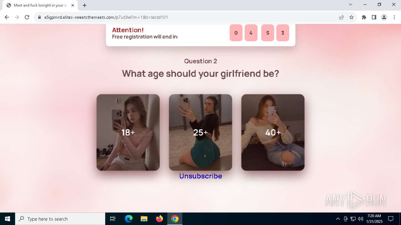
Task: Launch Firefox from taskbar
Action: (x=159, y=219)
